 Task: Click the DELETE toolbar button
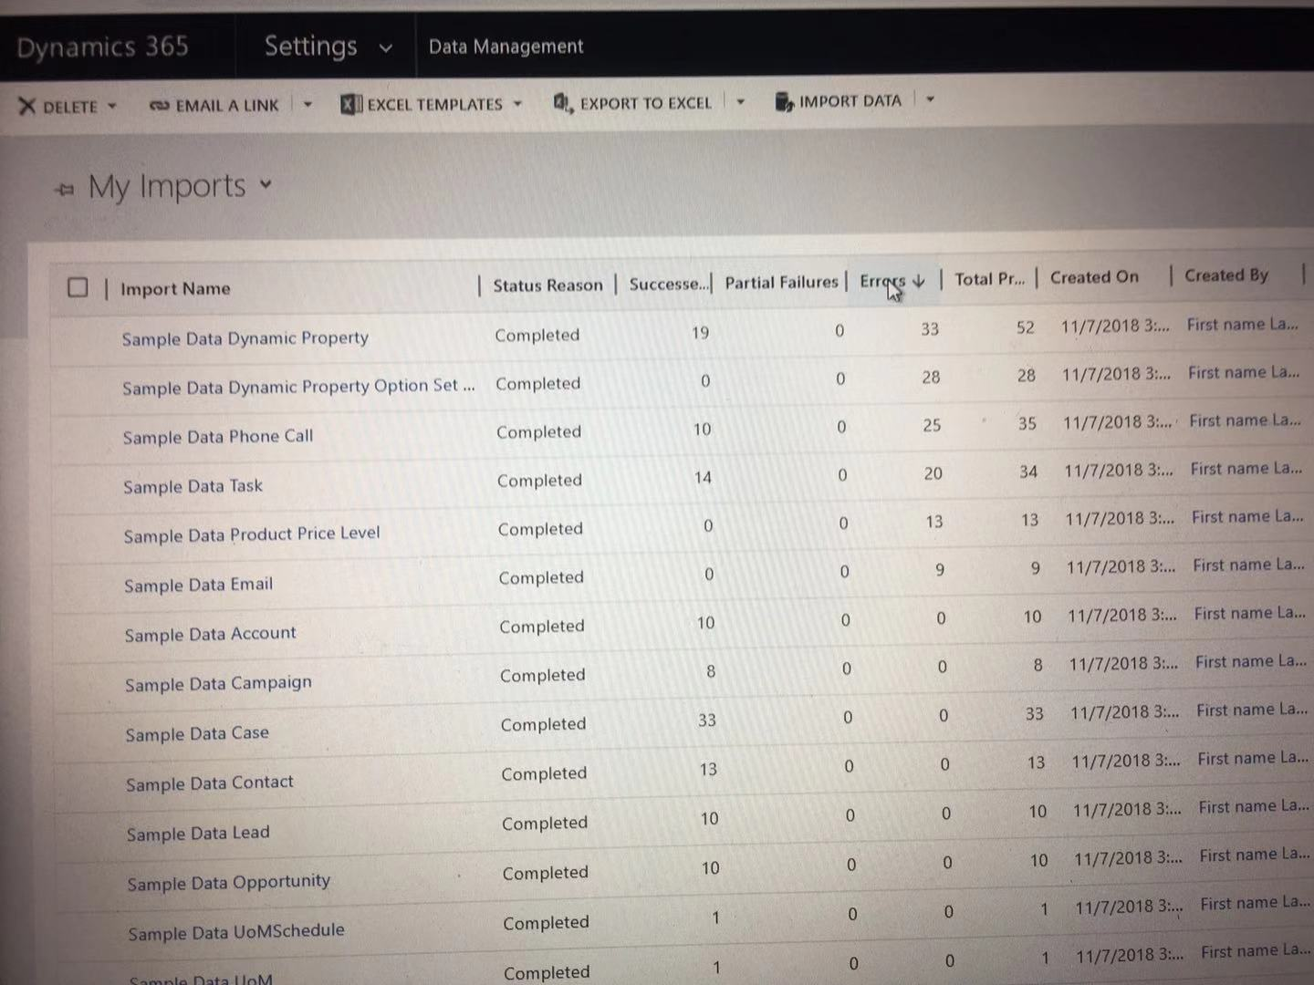[x=58, y=107]
